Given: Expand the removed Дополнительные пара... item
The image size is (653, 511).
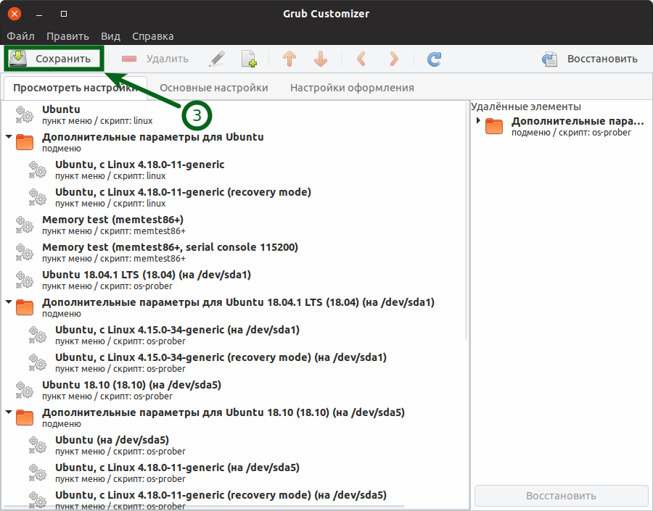Looking at the screenshot, I should (x=478, y=120).
